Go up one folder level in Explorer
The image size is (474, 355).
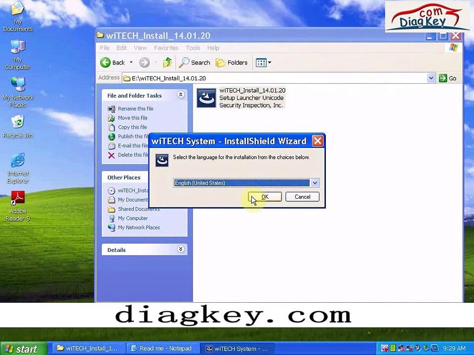[167, 63]
